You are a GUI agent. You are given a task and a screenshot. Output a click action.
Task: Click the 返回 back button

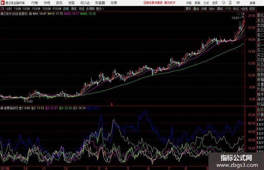click(x=252, y=9)
